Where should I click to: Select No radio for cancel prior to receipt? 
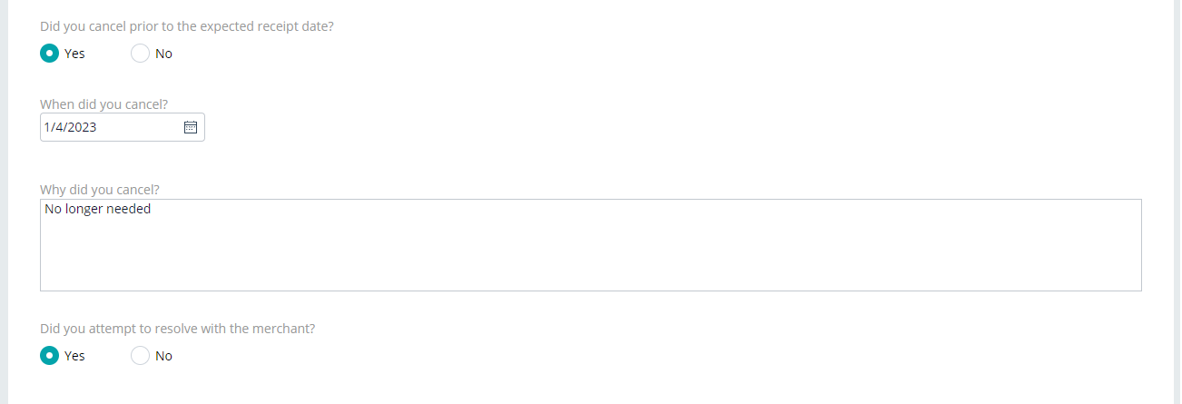(x=140, y=54)
